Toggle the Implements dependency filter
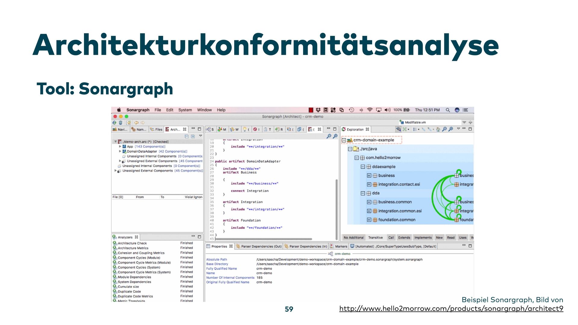 [x=423, y=238]
